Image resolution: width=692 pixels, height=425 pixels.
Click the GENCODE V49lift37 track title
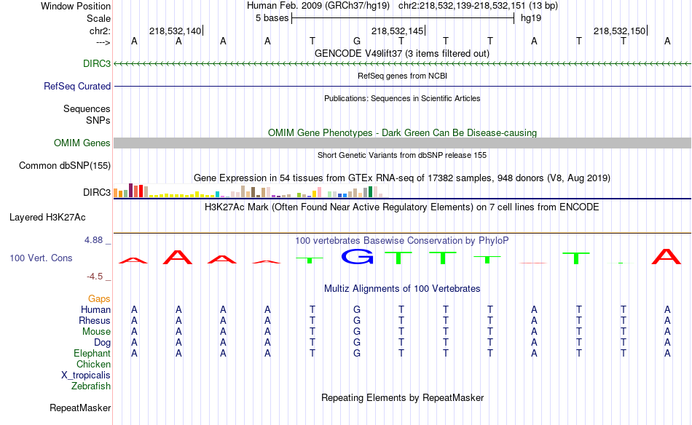pos(401,53)
